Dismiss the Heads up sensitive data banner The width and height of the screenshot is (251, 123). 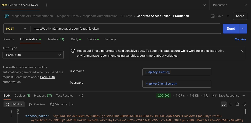click(x=242, y=51)
